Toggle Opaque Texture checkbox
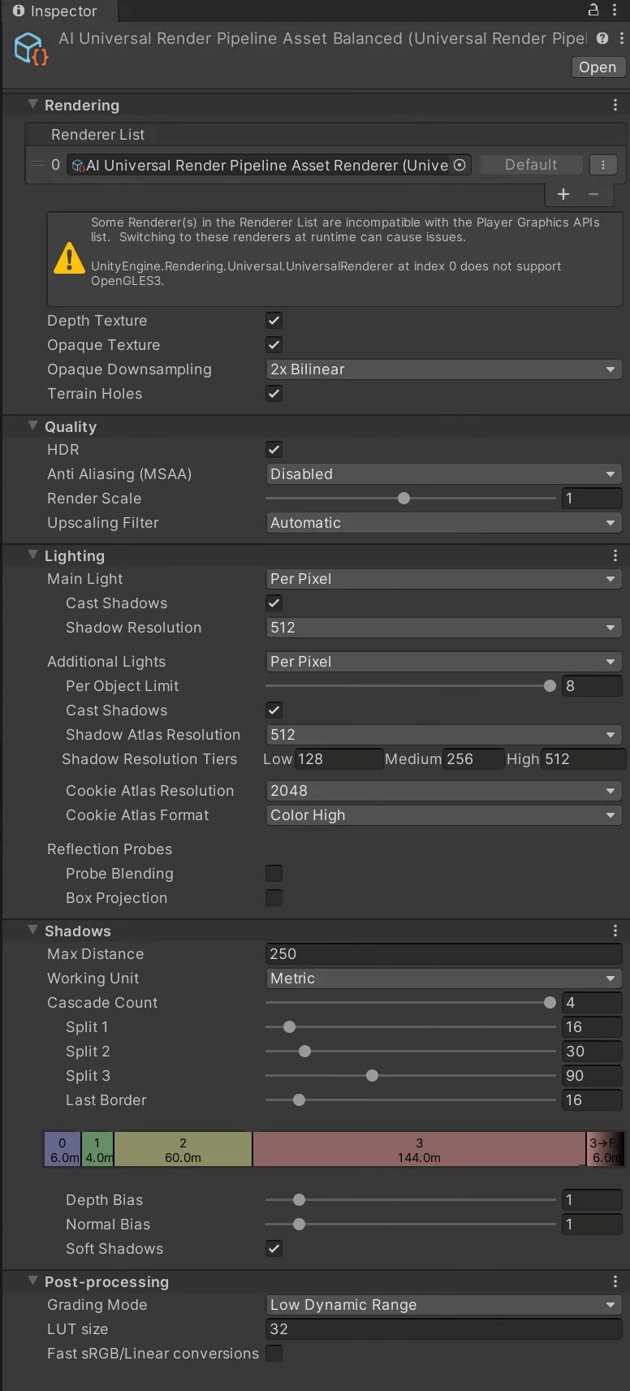 [274, 345]
